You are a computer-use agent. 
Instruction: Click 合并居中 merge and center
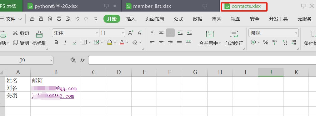coord(210,38)
